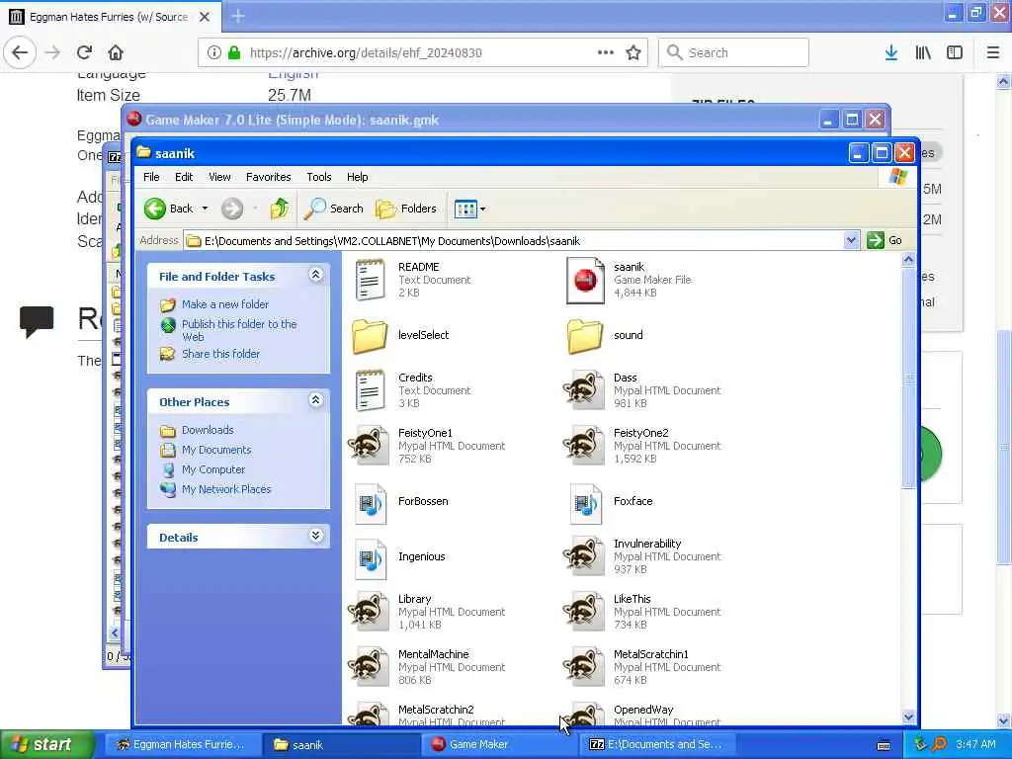
Task: Select the Library HTML document icon
Action: click(x=368, y=611)
